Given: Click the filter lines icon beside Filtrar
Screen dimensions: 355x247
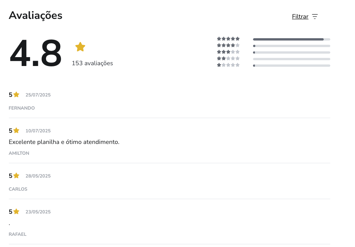Looking at the screenshot, I should tap(315, 17).
